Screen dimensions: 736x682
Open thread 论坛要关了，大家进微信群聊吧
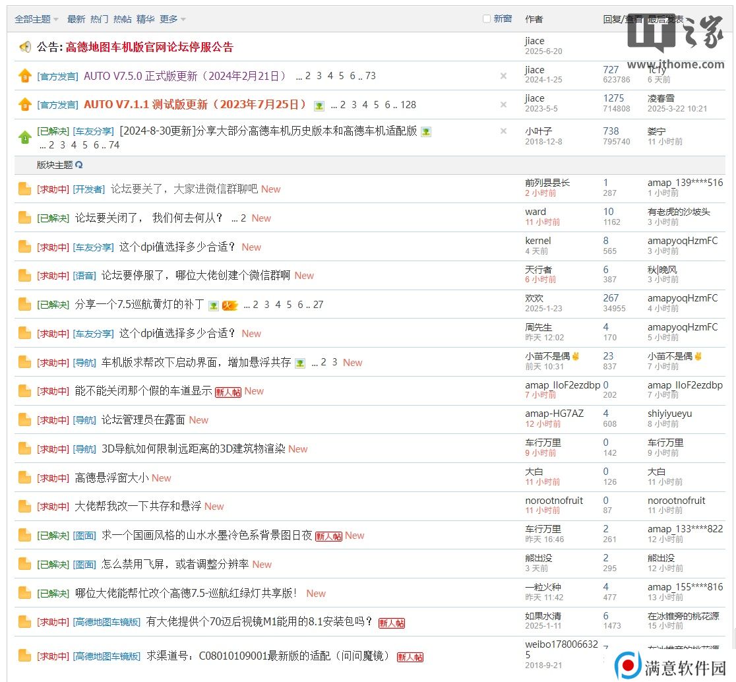184,189
